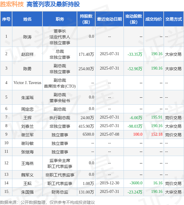Viewport: 184px width, 205px height.
Task: Click the name 刘春兰 in row 8
Action: (x=27, y=126)
